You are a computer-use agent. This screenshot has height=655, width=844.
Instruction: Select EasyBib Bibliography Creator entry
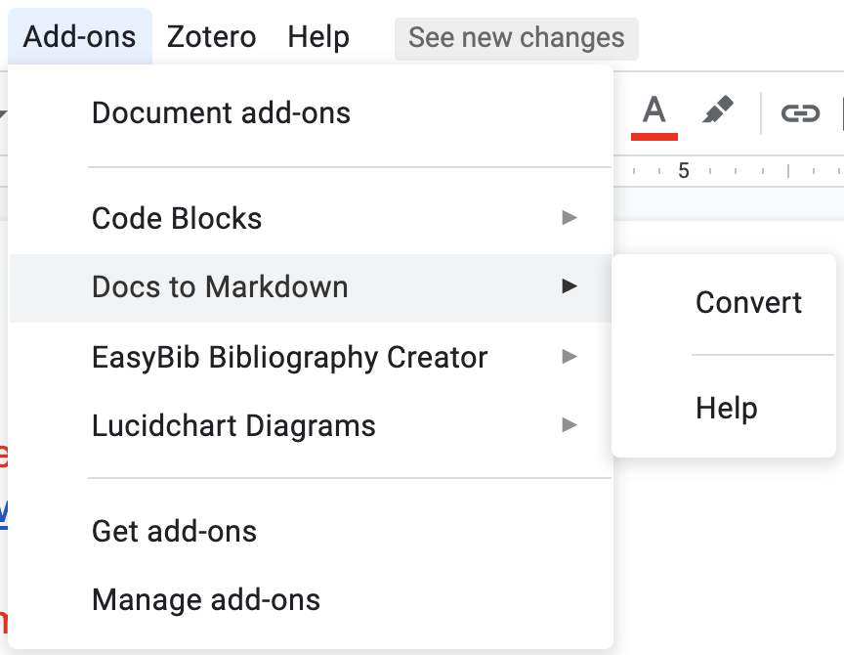click(311, 357)
